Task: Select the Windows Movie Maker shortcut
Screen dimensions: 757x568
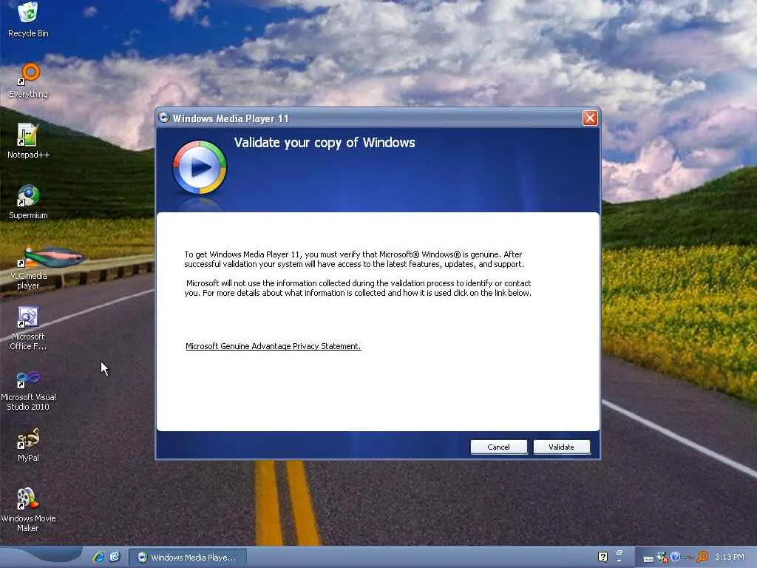Action: [x=28, y=510]
